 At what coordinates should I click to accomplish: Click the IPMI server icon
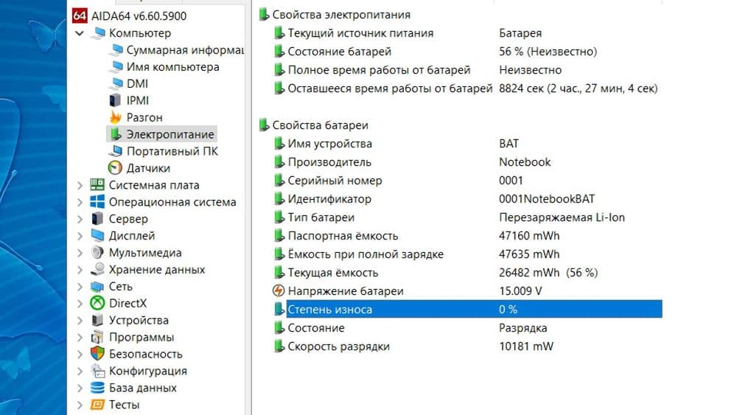pos(115,100)
